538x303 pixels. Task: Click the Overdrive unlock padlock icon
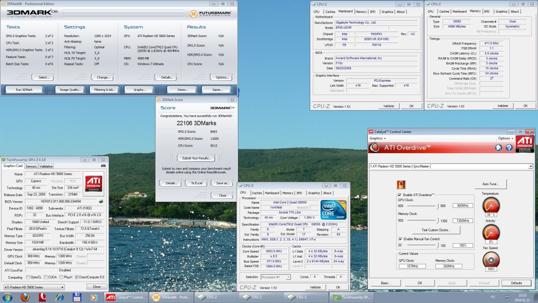pos(401,184)
